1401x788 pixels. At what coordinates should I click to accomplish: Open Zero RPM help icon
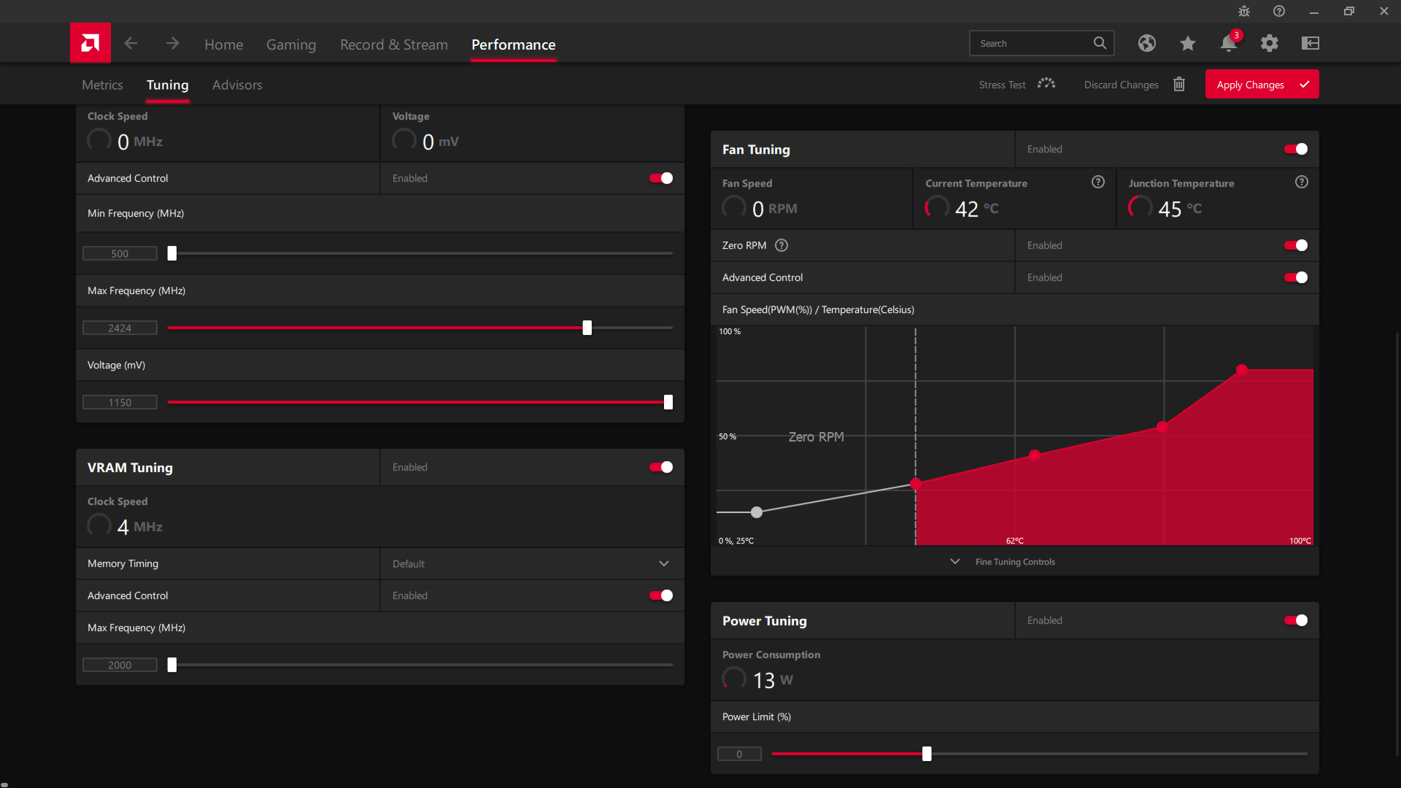click(x=781, y=245)
